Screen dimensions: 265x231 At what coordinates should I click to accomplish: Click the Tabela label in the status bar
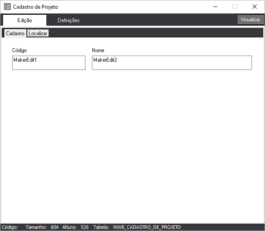(101, 227)
